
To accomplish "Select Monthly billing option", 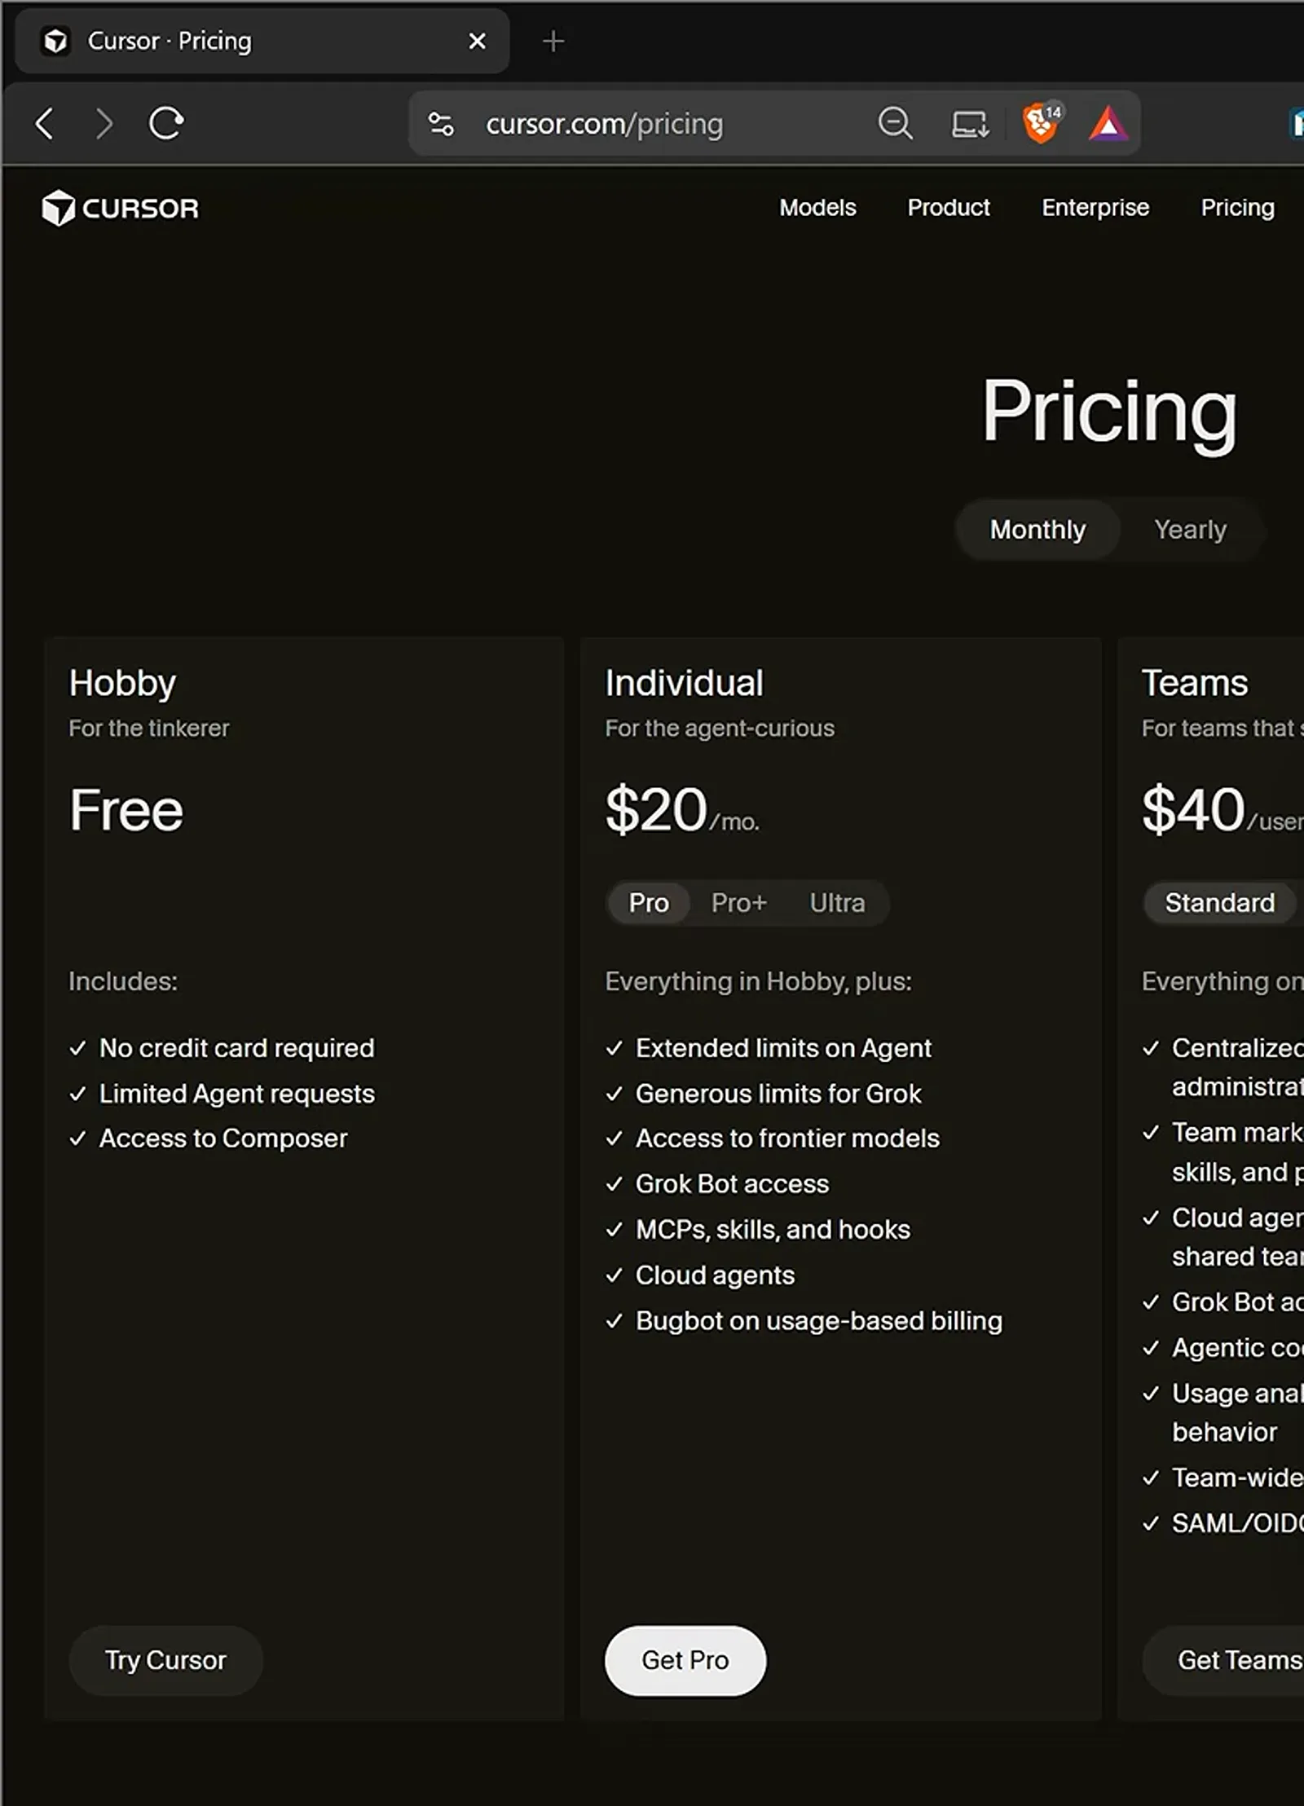I will click(x=1037, y=530).
